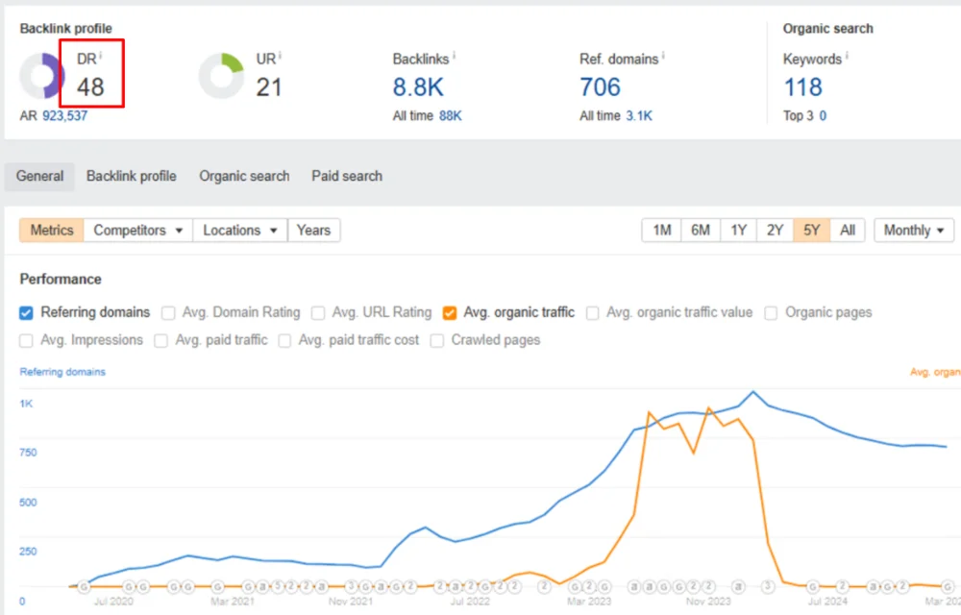Click a Google update marker on the chart timeline
961x615 pixels.
pyautogui.click(x=84, y=586)
